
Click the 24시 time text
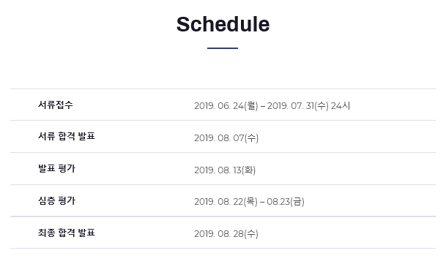click(341, 106)
